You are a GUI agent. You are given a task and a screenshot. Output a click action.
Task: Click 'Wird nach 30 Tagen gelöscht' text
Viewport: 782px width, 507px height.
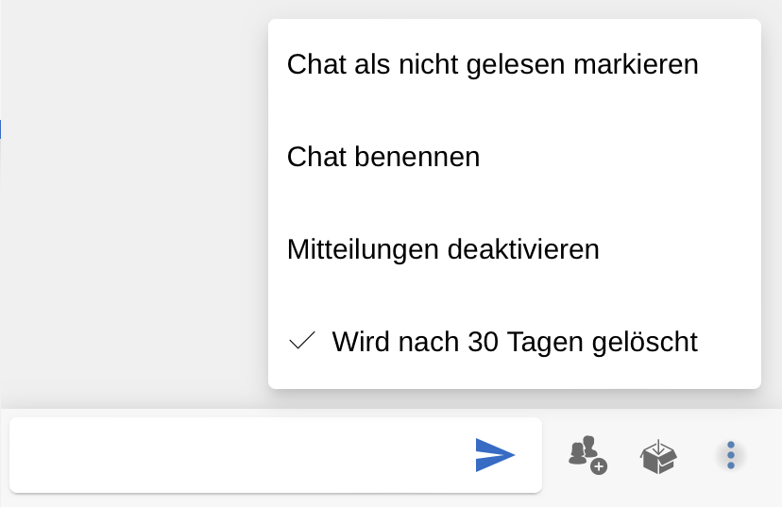point(514,341)
